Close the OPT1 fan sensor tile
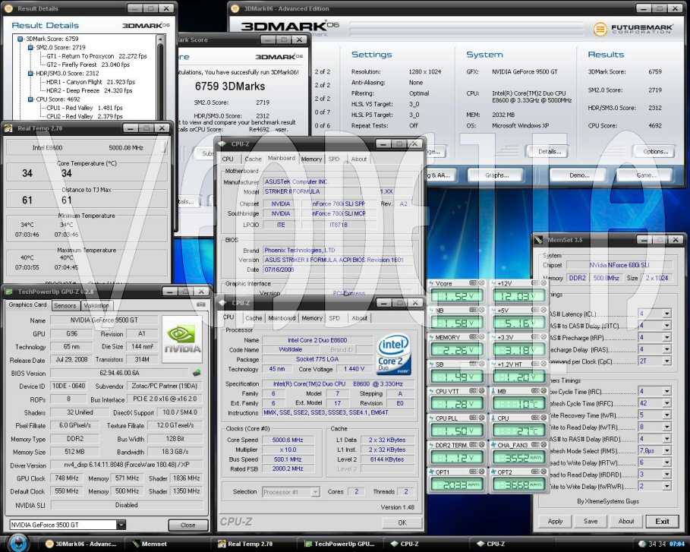This screenshot has width=690, height=552. click(481, 472)
